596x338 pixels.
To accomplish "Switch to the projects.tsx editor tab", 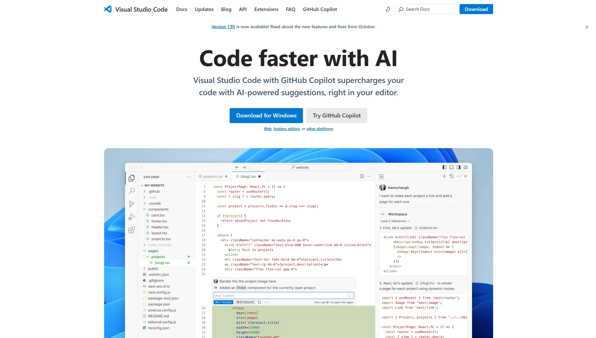I will pos(213,176).
